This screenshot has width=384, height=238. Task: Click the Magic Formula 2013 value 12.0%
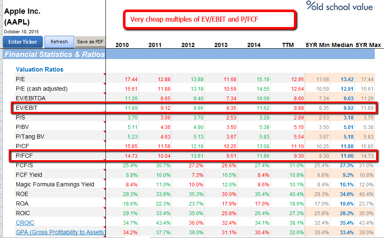click(x=229, y=185)
